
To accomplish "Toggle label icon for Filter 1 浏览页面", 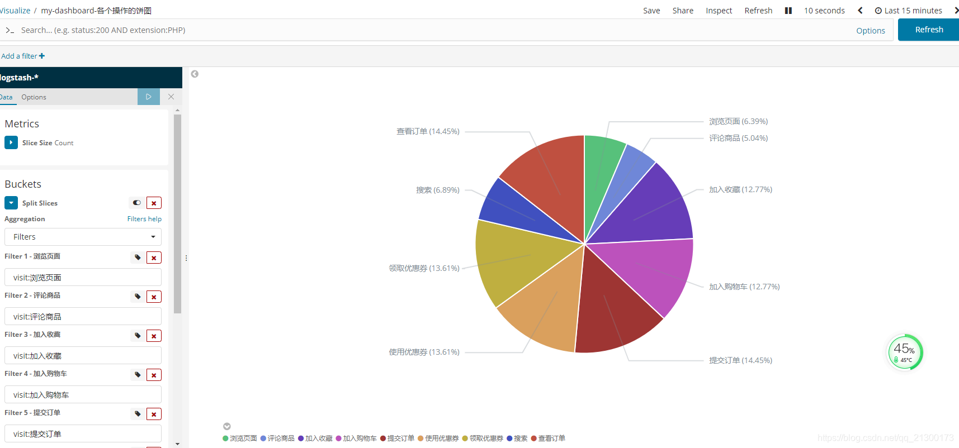I will coord(138,258).
